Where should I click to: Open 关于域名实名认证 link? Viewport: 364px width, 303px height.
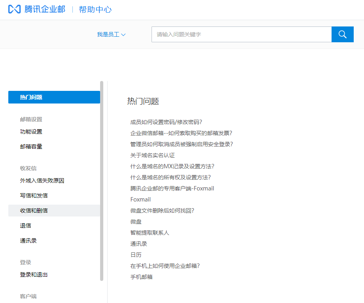point(152,155)
